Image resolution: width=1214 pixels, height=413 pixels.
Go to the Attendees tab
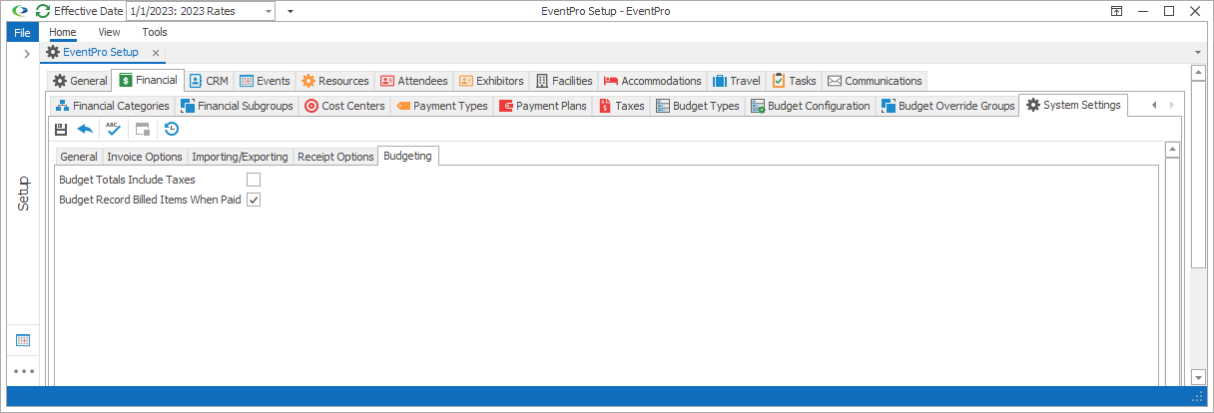414,81
